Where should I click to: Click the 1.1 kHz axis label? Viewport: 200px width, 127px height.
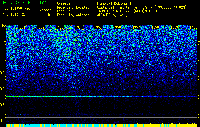3,41
